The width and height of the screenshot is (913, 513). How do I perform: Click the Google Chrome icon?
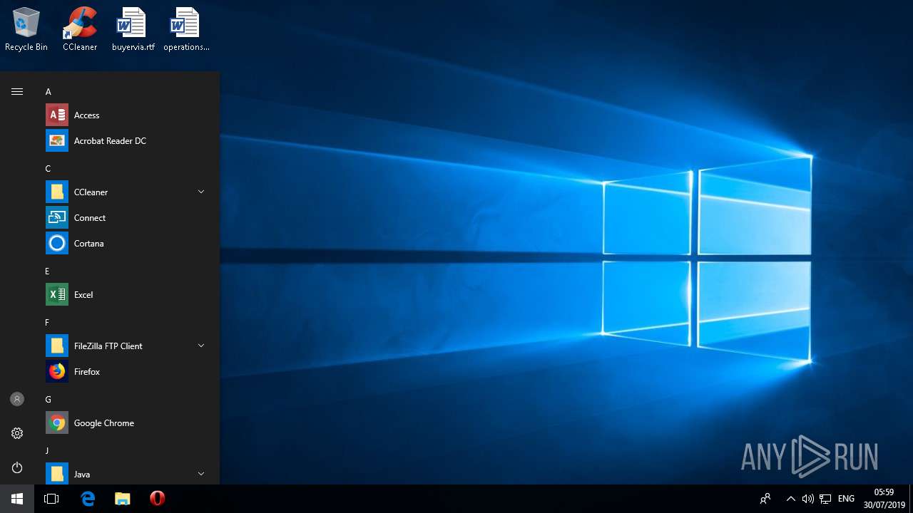(57, 423)
